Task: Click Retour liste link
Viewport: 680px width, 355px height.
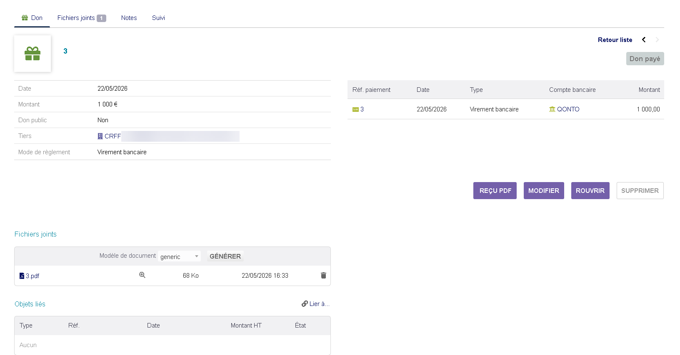Action: coord(615,40)
